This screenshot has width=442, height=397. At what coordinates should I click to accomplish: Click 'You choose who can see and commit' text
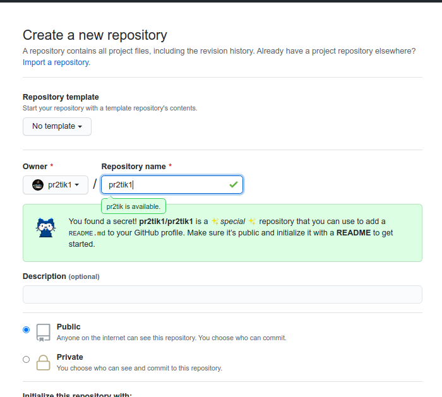tap(140, 368)
